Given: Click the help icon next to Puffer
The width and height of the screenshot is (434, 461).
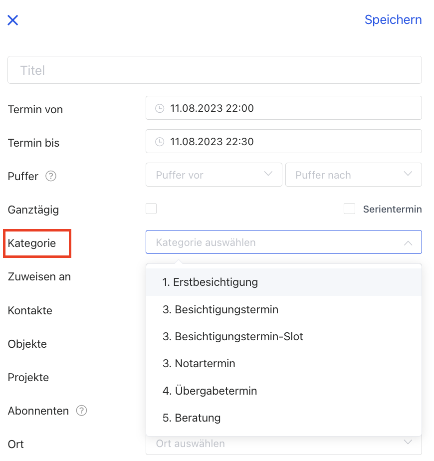Looking at the screenshot, I should pyautogui.click(x=50, y=176).
